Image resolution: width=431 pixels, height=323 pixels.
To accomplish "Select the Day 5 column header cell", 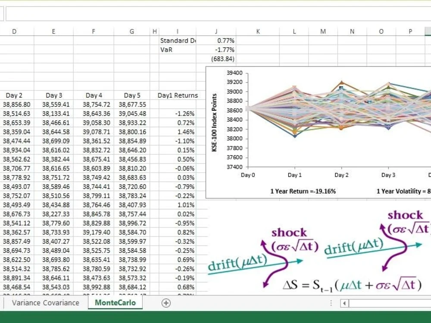I will 132,95.
